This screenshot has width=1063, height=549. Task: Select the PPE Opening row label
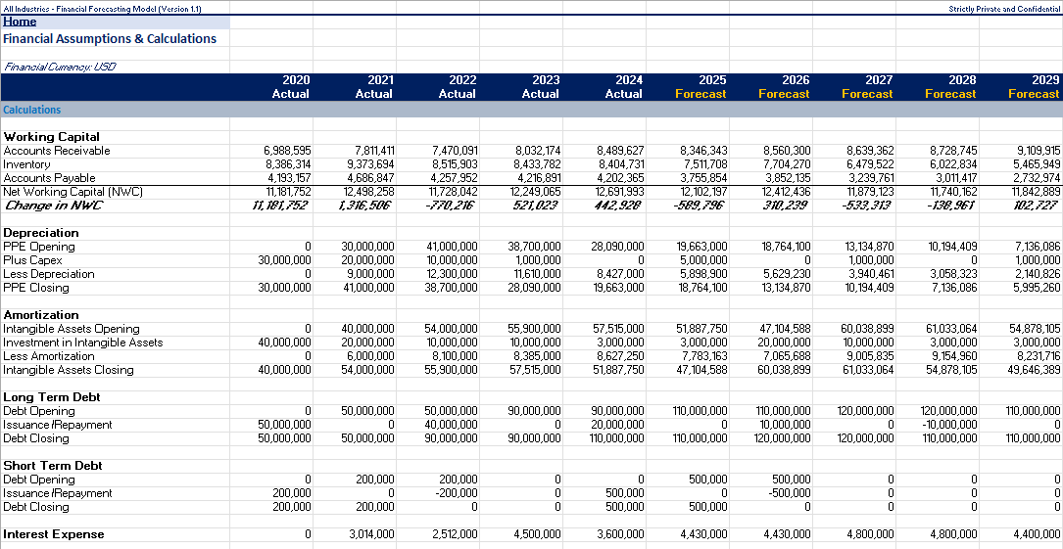click(x=38, y=247)
